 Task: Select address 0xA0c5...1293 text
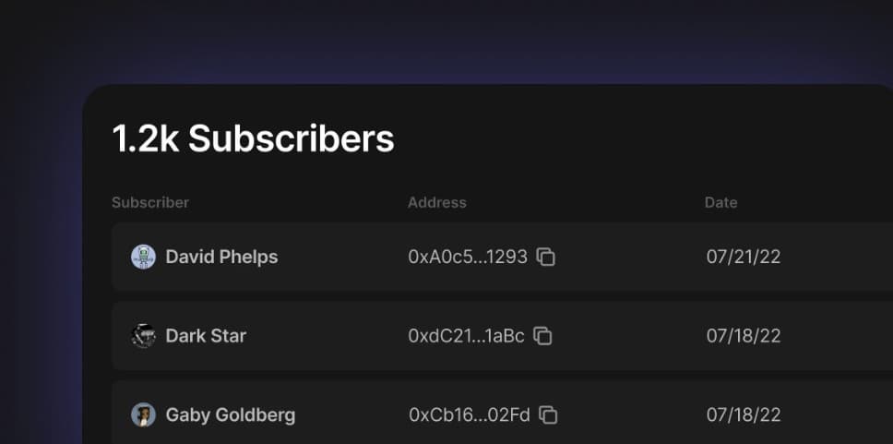[x=468, y=257]
